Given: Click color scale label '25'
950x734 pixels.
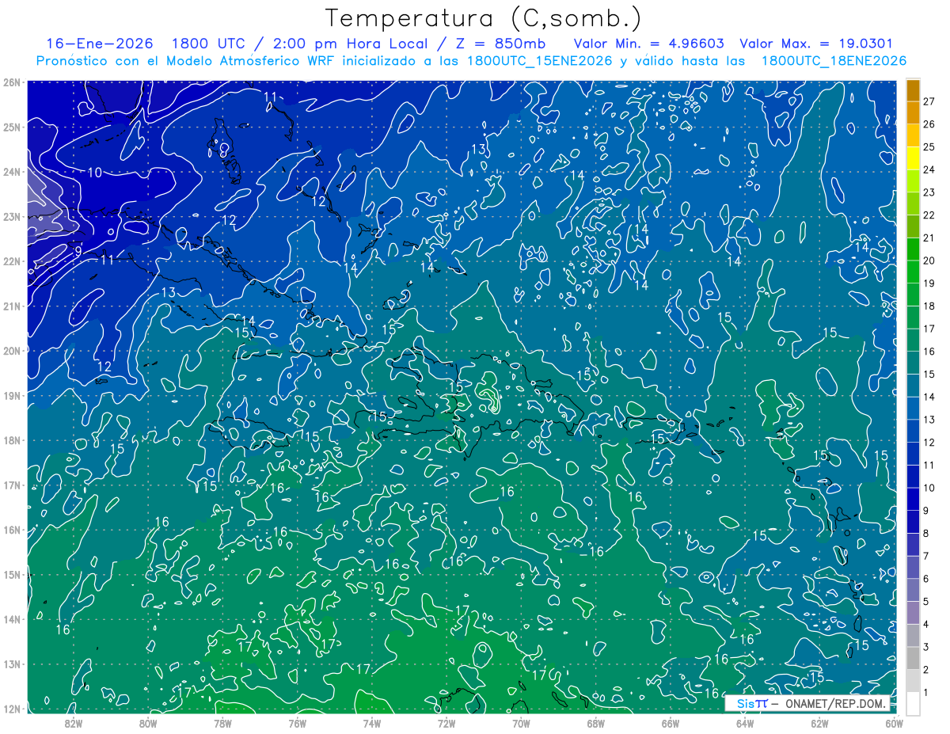Looking at the screenshot, I should coord(929,147).
